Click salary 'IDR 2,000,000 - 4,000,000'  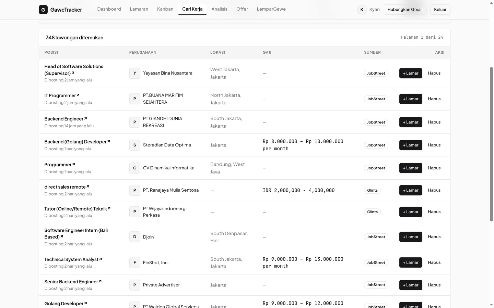click(298, 190)
